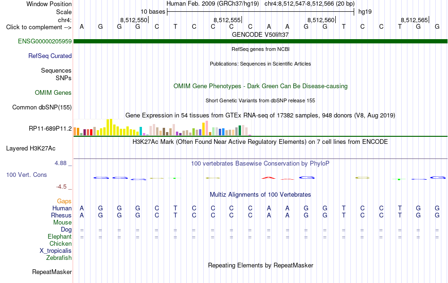Click the 8,512,565 ruler position marker

pyautogui.click(x=415, y=20)
